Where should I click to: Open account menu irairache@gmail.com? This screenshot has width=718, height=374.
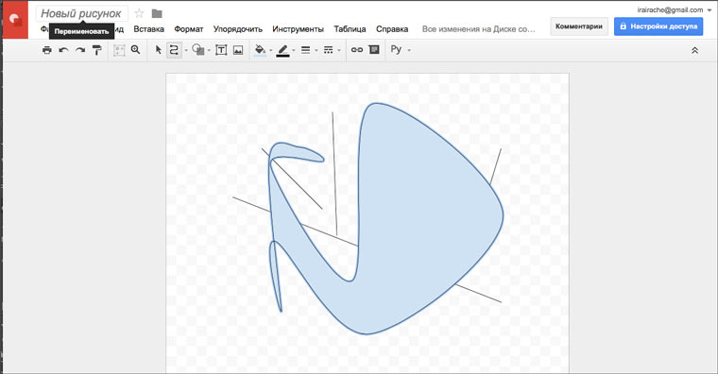(x=674, y=9)
